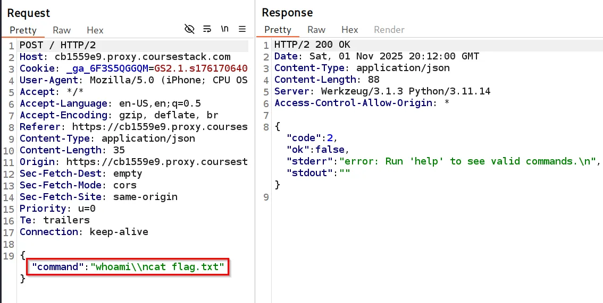The height and width of the screenshot is (303, 603).
Task: Toggle the \n non-printable characters button
Action: [x=225, y=29]
